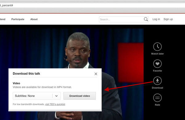Follow the visit TED's quicklist link
The width and height of the screenshot is (185, 120).
click(55, 104)
